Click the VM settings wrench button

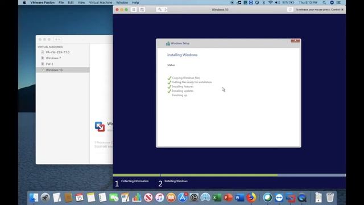click(160, 10)
